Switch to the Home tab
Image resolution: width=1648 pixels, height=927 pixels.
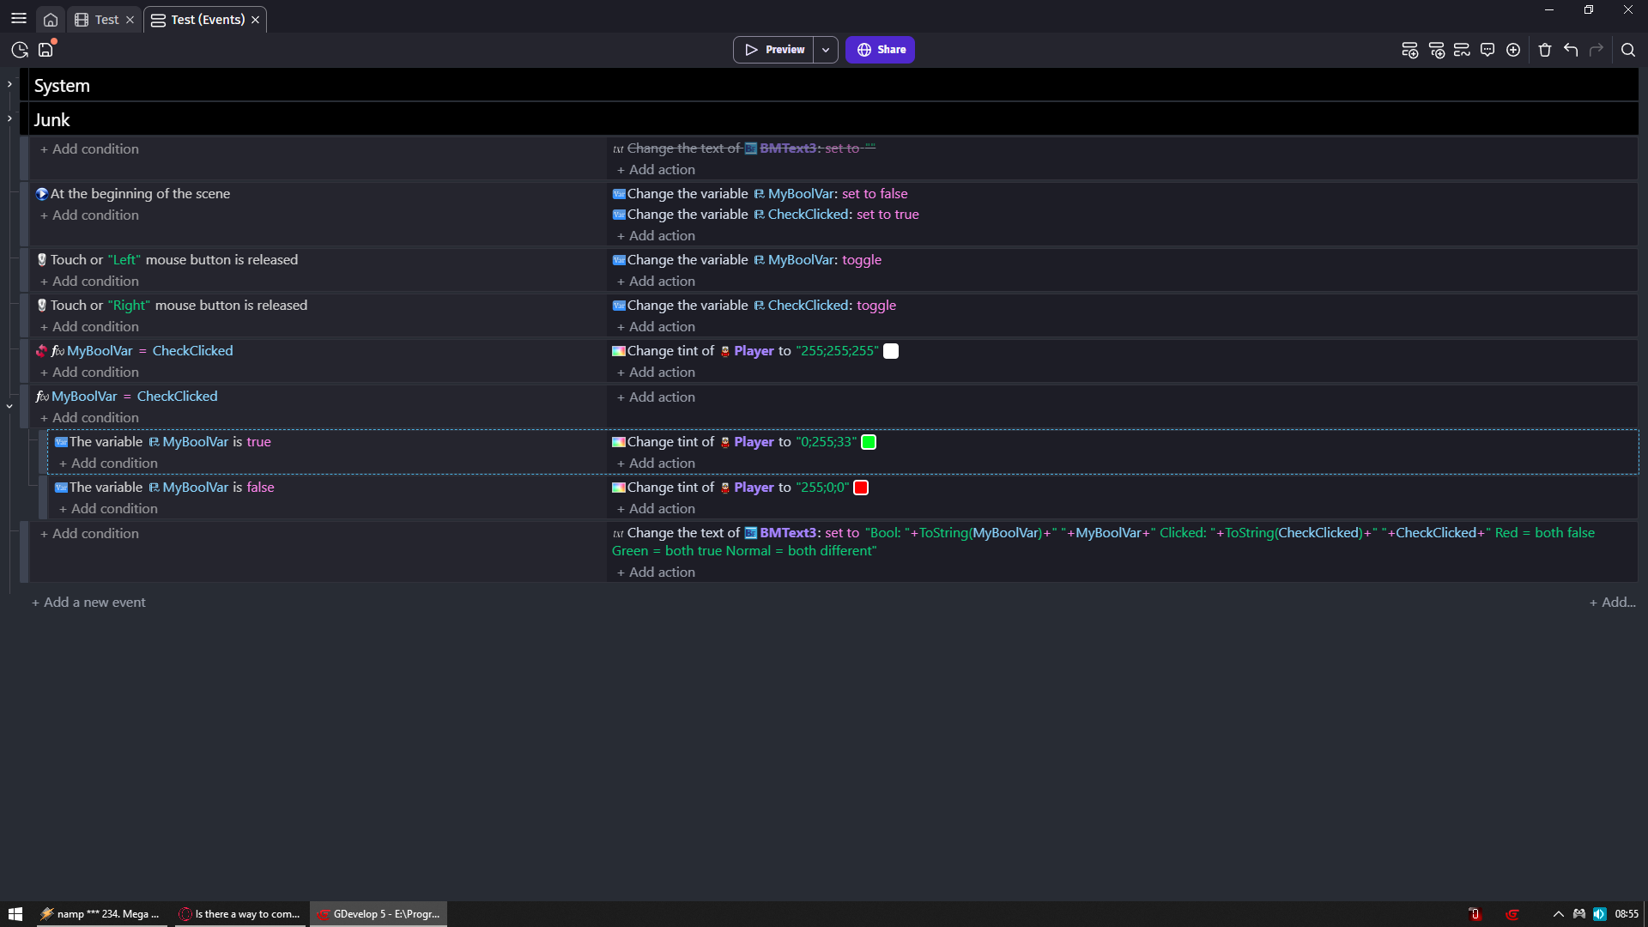[51, 19]
